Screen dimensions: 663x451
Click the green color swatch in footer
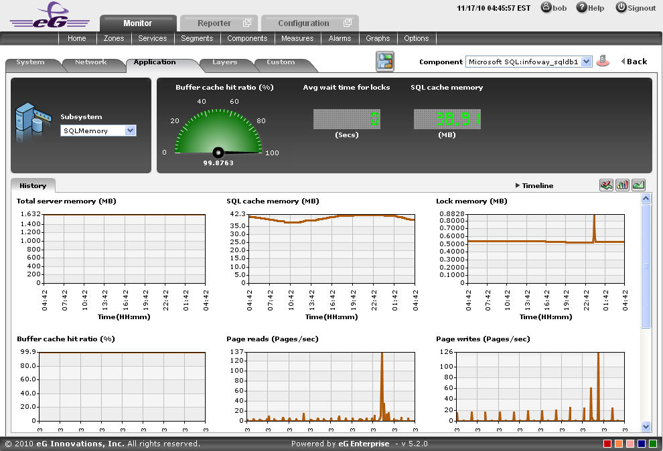click(653, 444)
